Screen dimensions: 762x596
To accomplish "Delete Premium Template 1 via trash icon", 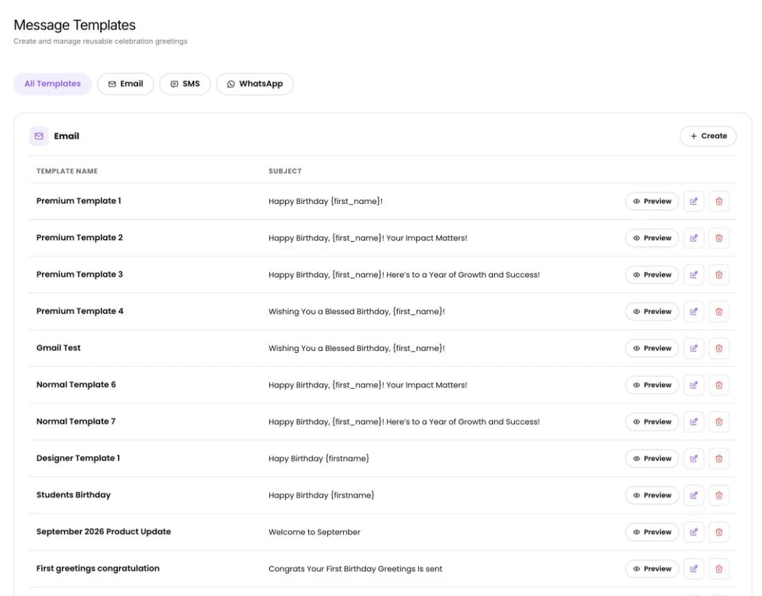I will coord(719,201).
